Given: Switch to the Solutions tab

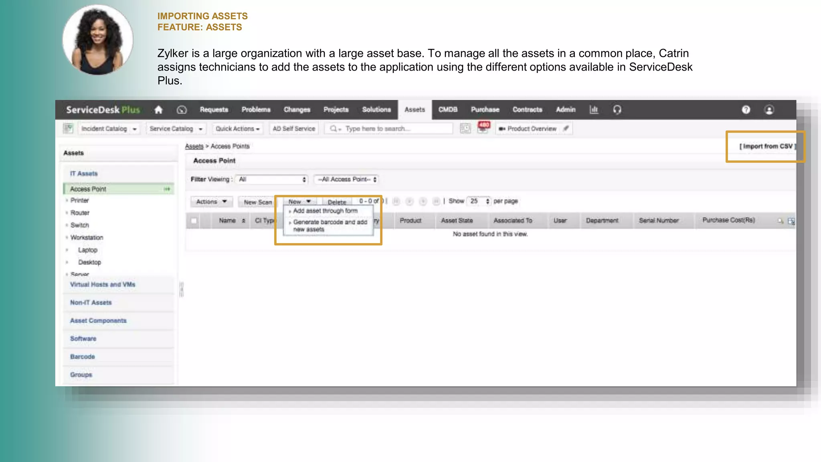Looking at the screenshot, I should tap(376, 109).
